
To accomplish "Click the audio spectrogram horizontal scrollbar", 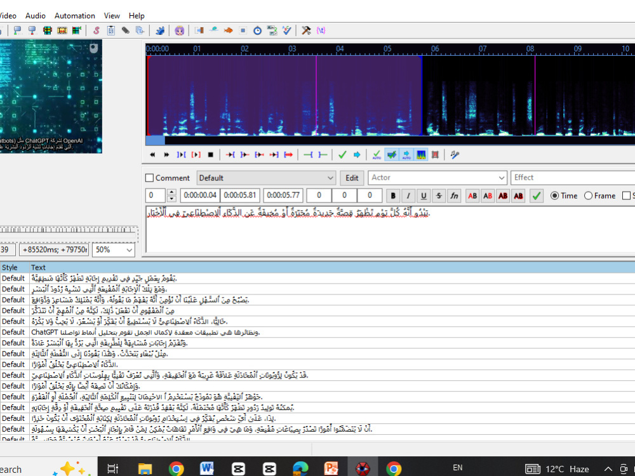I will click(391, 140).
